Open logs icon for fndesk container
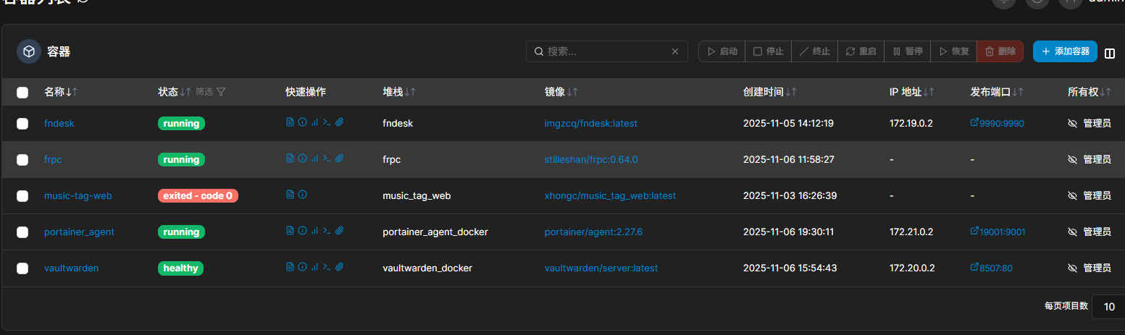1125x335 pixels. (x=290, y=122)
